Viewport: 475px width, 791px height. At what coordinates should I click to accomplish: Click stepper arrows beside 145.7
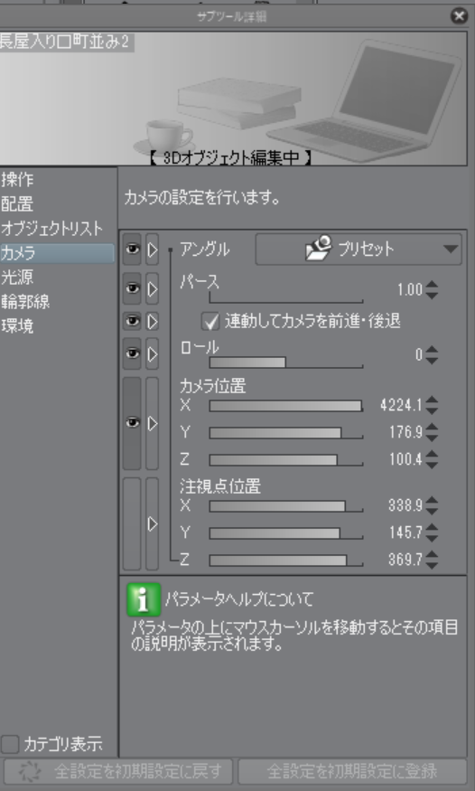pos(432,532)
